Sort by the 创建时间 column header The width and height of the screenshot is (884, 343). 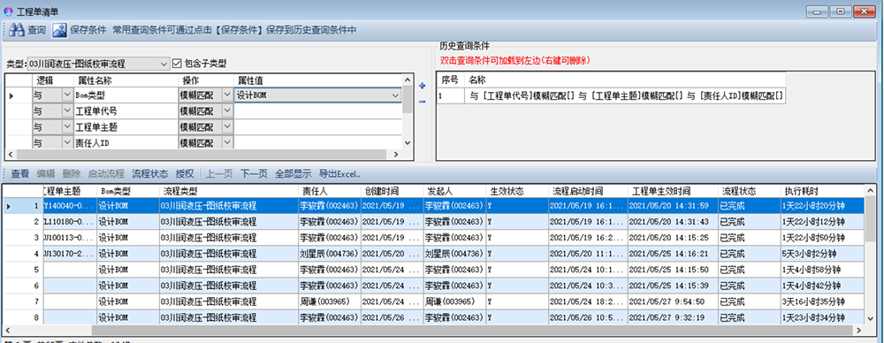pyautogui.click(x=392, y=191)
